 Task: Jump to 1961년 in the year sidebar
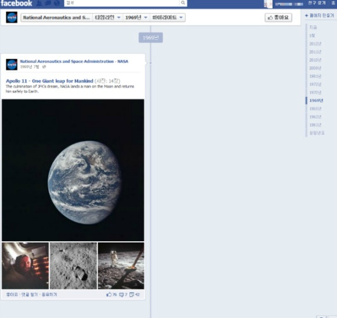tap(315, 125)
